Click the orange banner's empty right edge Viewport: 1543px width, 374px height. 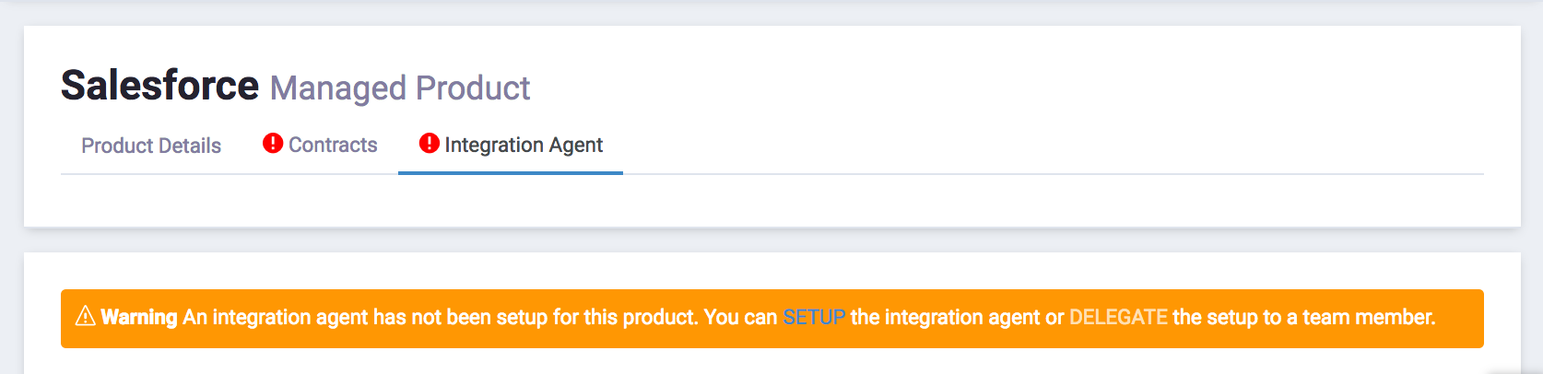[x=1461, y=318]
